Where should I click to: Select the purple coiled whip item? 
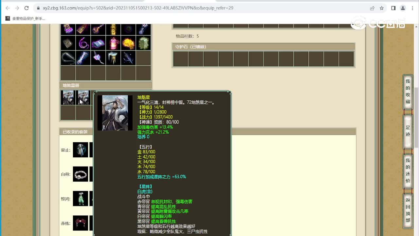click(83, 43)
